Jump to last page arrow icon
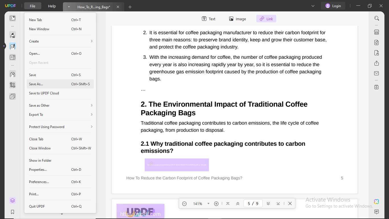The image size is (389, 219). point(278,204)
